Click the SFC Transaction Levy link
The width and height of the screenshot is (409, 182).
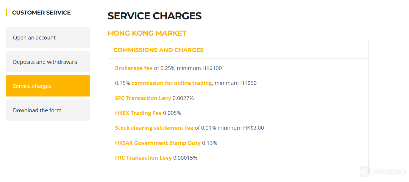click(x=143, y=98)
